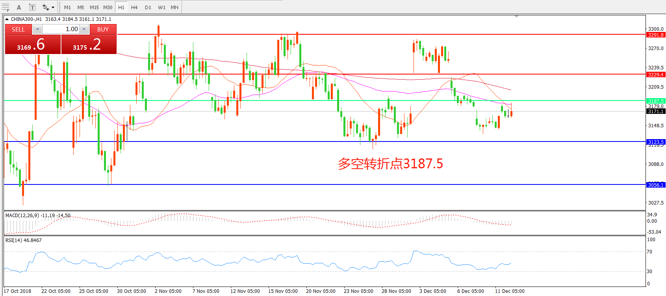Increase lot volume with up arrow

[x=84, y=29]
